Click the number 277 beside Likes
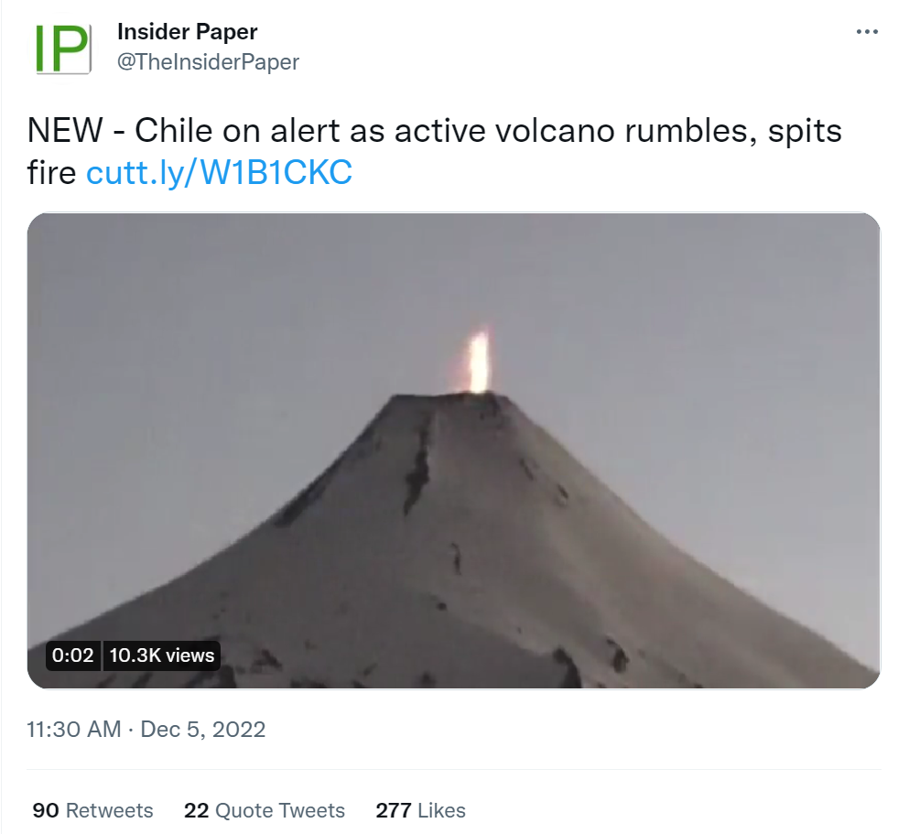Image resolution: width=898 pixels, height=834 pixels. (394, 810)
